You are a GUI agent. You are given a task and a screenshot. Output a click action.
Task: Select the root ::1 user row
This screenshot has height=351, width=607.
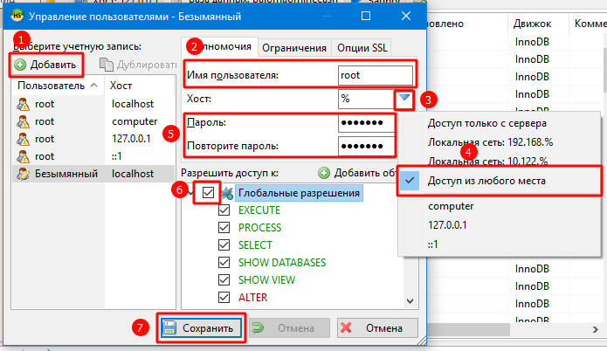[93, 156]
